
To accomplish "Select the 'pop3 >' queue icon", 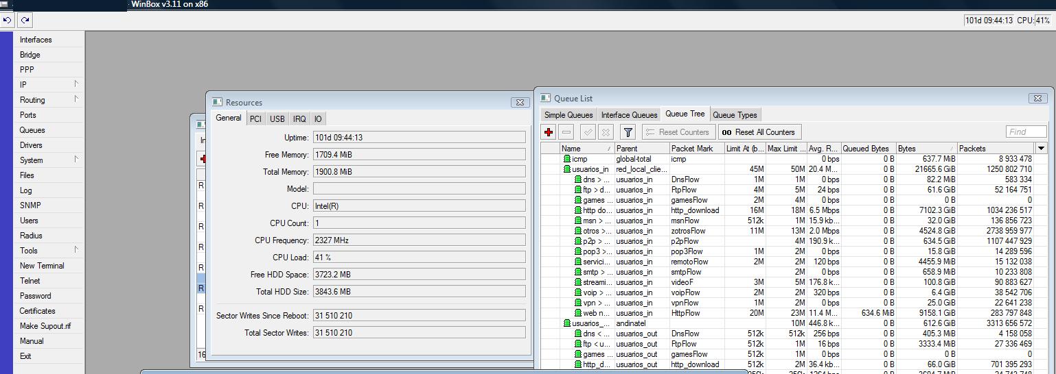I will click(578, 251).
